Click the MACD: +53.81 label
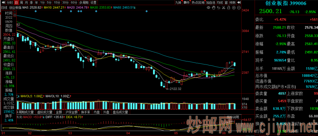This screenshot has width=318, height=136. (x=34, y=117)
